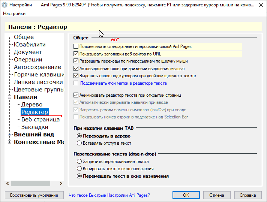Collapse the Панели tree node
The height and width of the screenshot is (202, 267).
10,97
